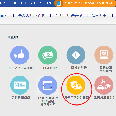Open 알림마당 menu
The image size is (116, 116).
[100, 16]
